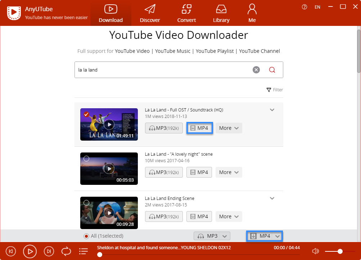Click the '10M views 2017-04-16' info text

(167, 161)
